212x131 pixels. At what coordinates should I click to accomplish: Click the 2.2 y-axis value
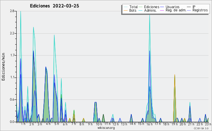coord(12,33)
